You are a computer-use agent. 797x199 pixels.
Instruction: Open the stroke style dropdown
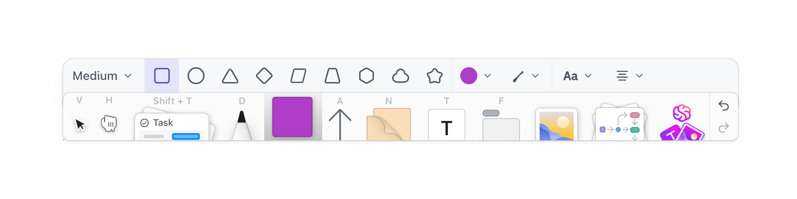(526, 76)
